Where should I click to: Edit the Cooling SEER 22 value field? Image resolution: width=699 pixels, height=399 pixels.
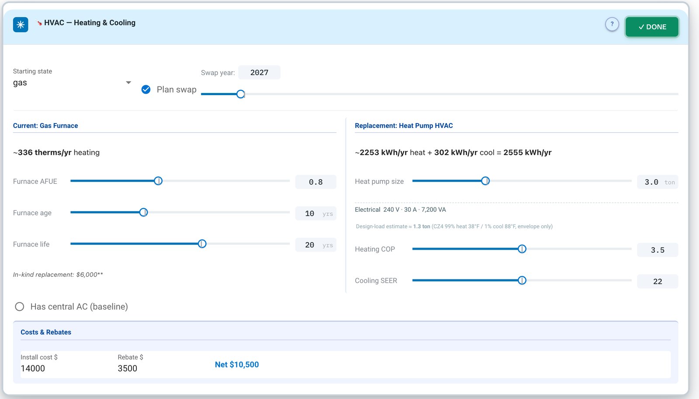658,282
